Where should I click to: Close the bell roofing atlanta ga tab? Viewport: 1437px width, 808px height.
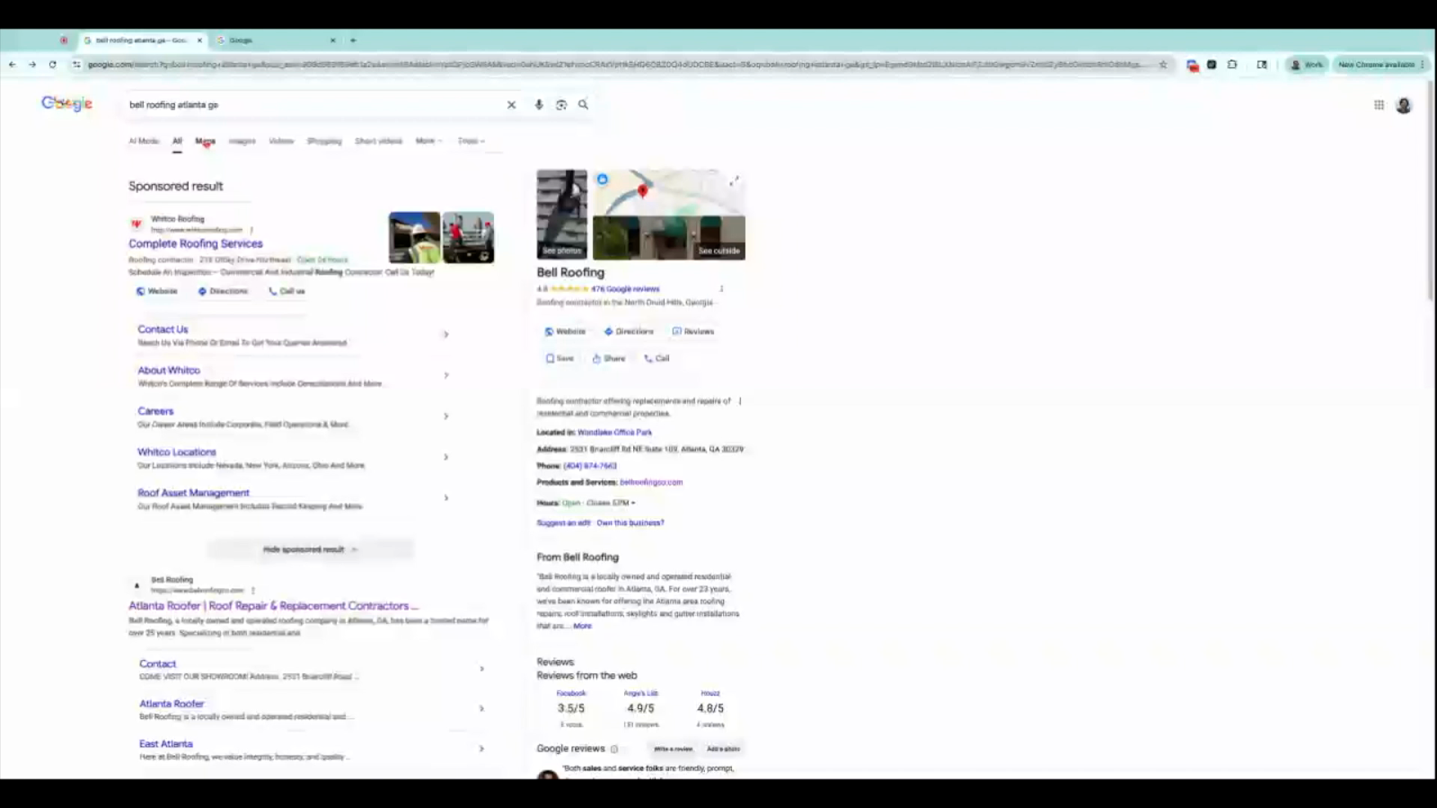[x=199, y=40]
